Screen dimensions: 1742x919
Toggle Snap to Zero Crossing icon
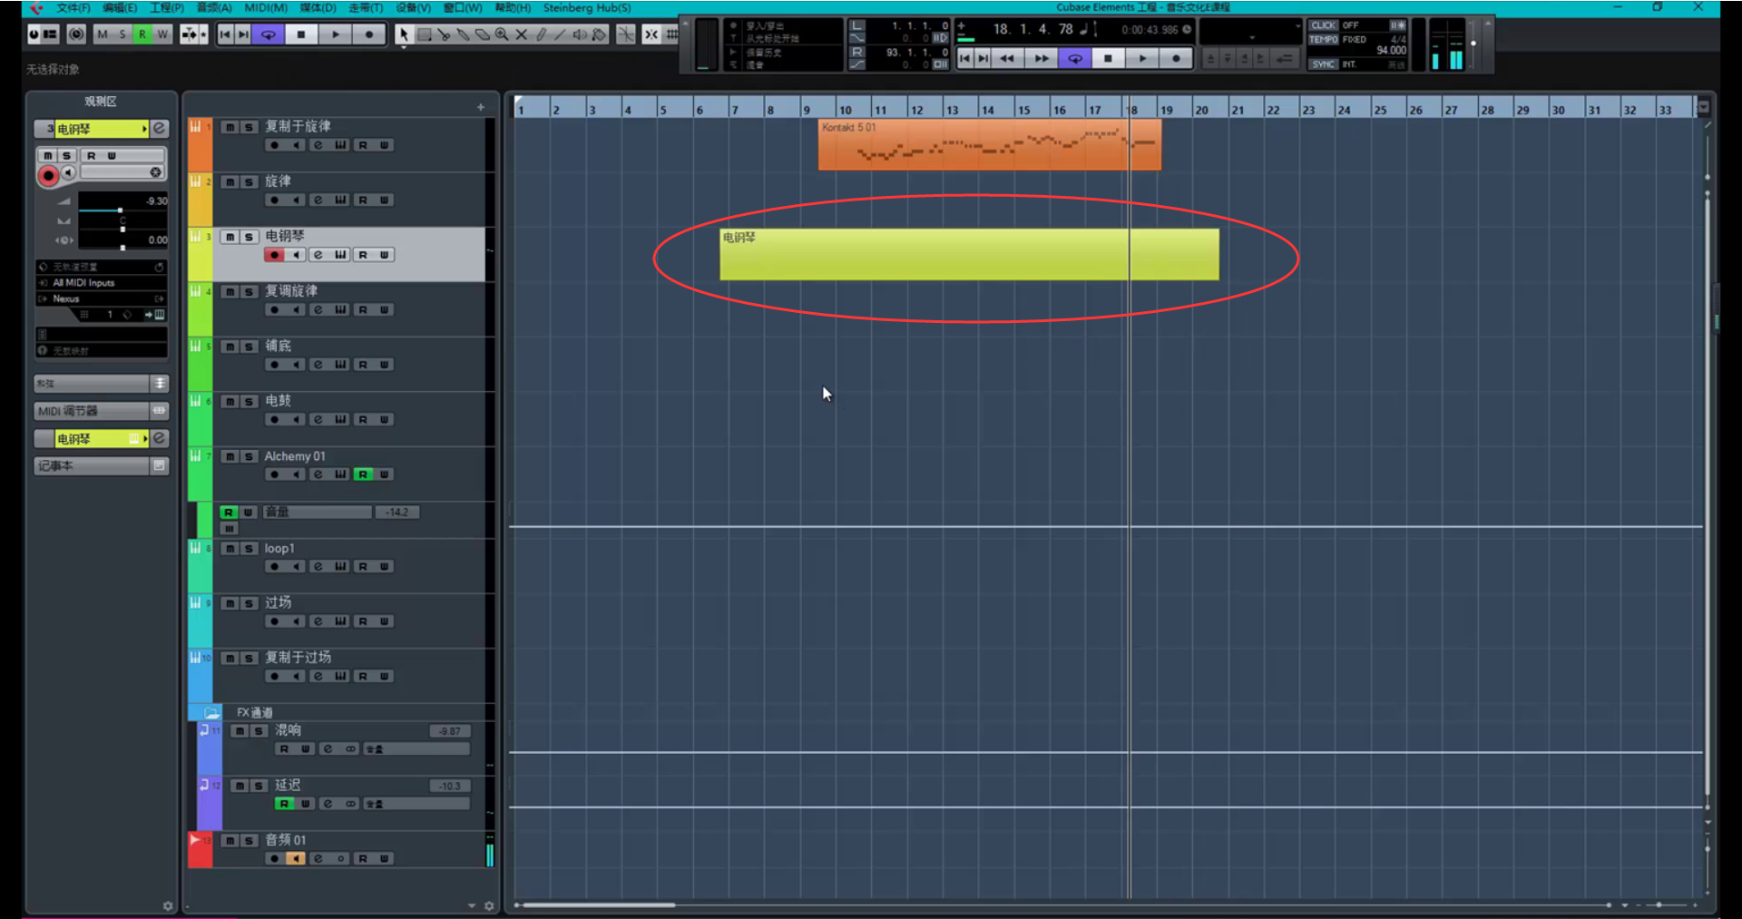coord(626,34)
